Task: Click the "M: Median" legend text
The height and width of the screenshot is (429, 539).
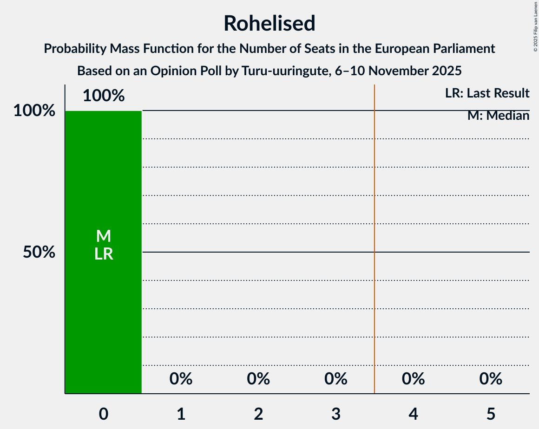Action: (498, 116)
